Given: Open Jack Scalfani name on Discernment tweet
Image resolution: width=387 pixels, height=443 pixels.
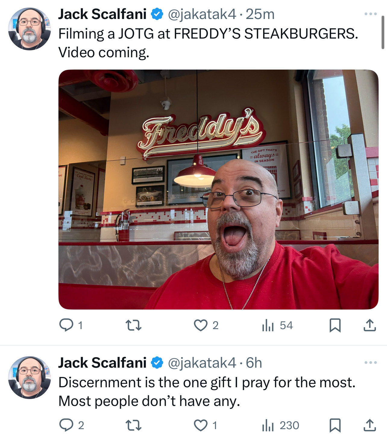Looking at the screenshot, I should pos(102,363).
